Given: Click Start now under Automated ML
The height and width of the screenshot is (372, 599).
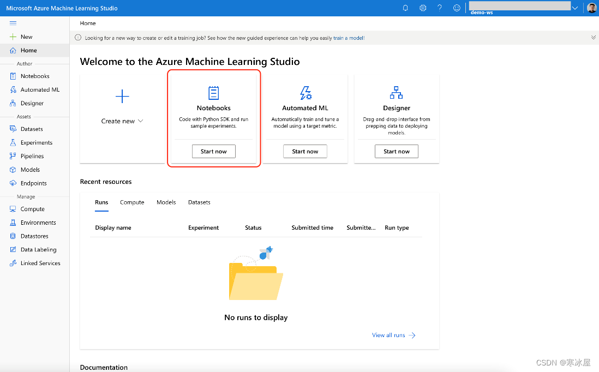Looking at the screenshot, I should pos(305,151).
